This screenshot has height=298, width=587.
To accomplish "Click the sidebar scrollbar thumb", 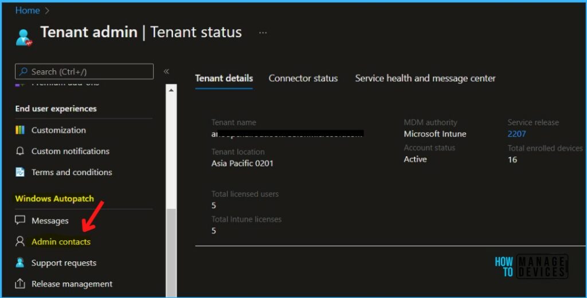I will click(171, 252).
